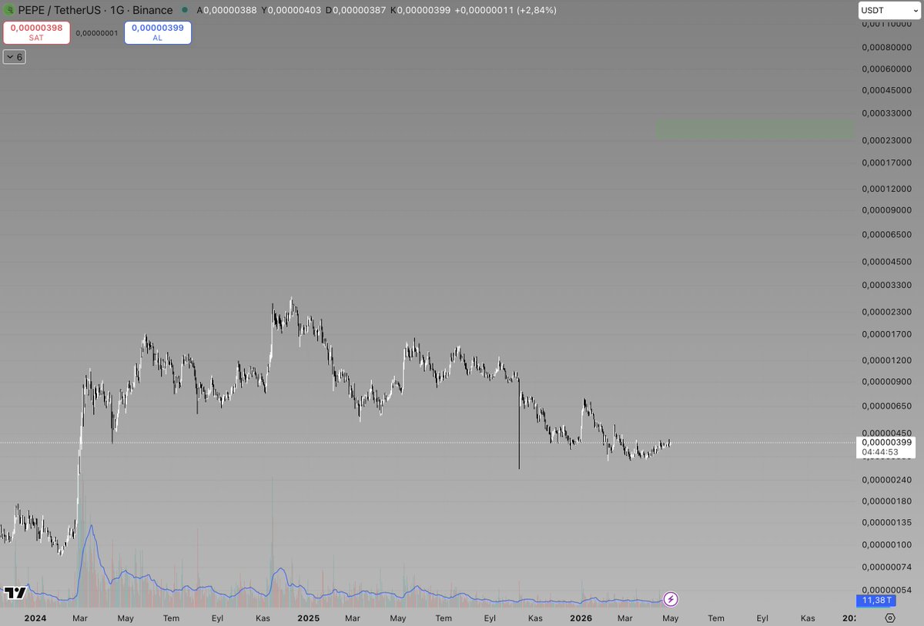Click the price scale value 0,00033000
Image resolution: width=924 pixels, height=626 pixels.
pos(887,113)
